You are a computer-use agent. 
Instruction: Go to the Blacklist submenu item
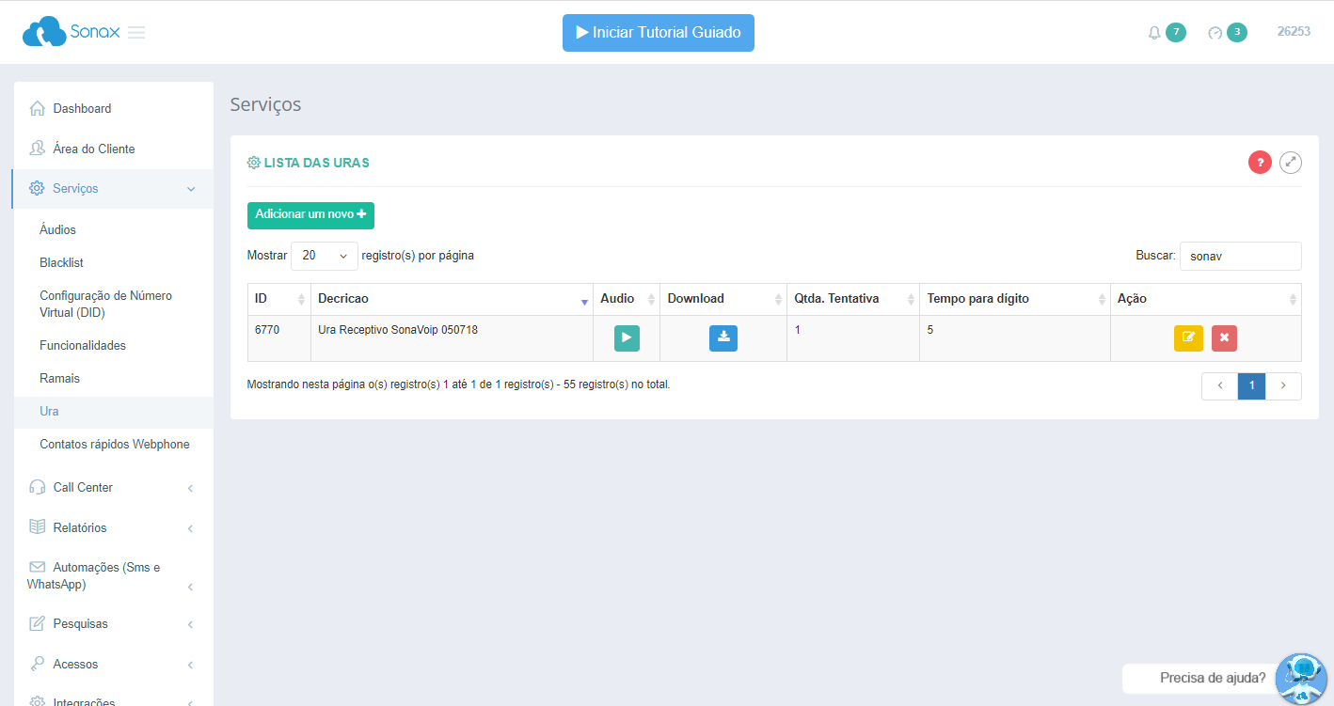62,263
